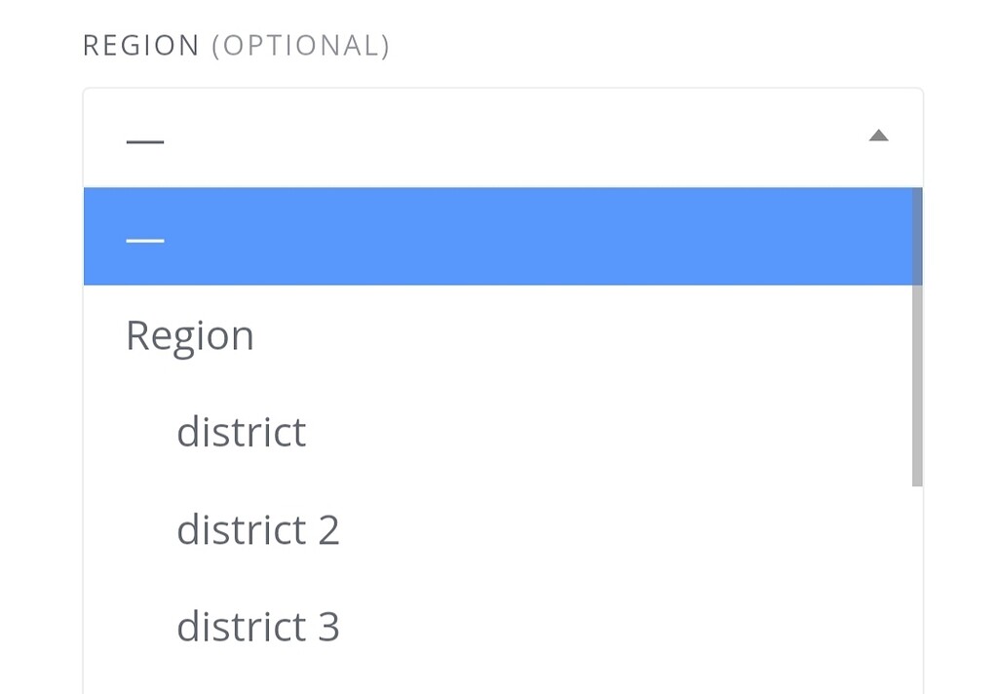The height and width of the screenshot is (694, 998).
Task: Choose the Region group heading option
Action: point(190,334)
